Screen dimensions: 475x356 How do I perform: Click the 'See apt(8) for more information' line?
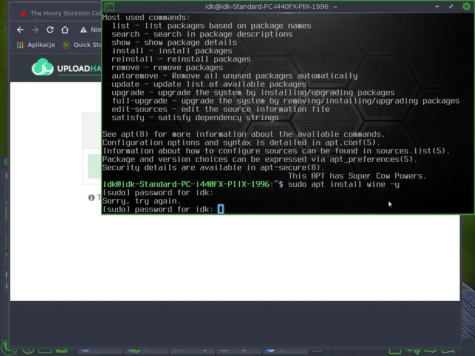click(x=244, y=134)
